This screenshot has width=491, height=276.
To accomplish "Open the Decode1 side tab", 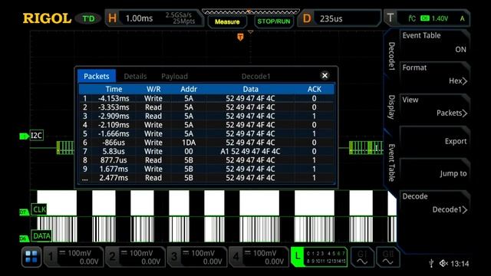I will point(391,56).
